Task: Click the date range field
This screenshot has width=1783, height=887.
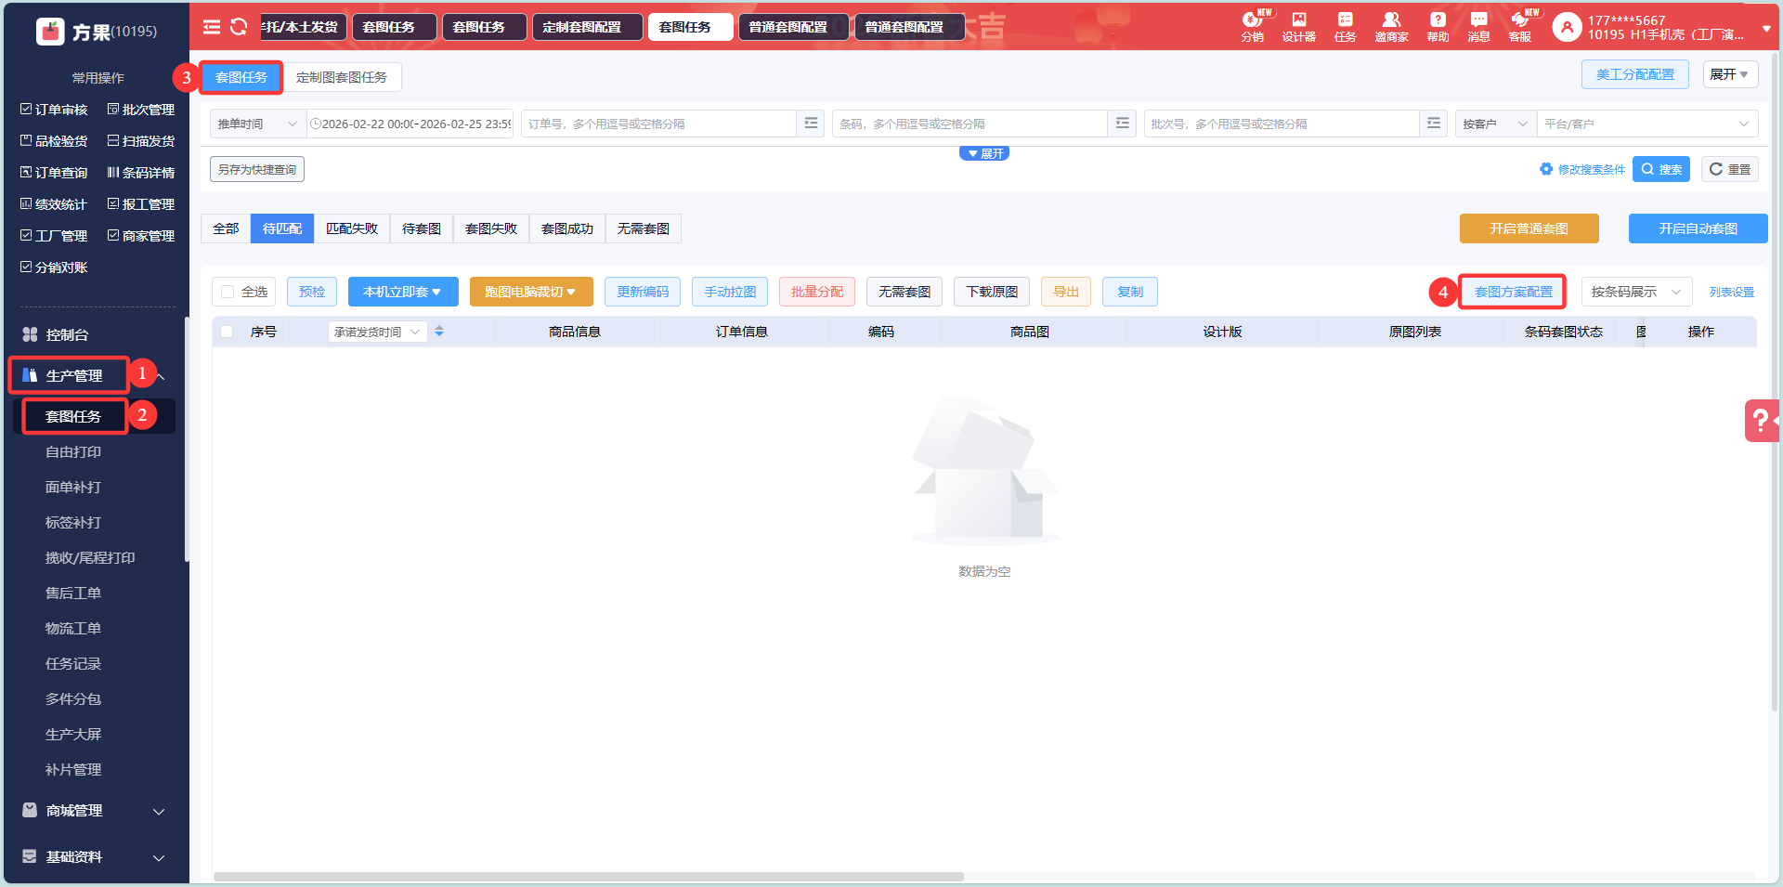Action: pyautogui.click(x=411, y=124)
